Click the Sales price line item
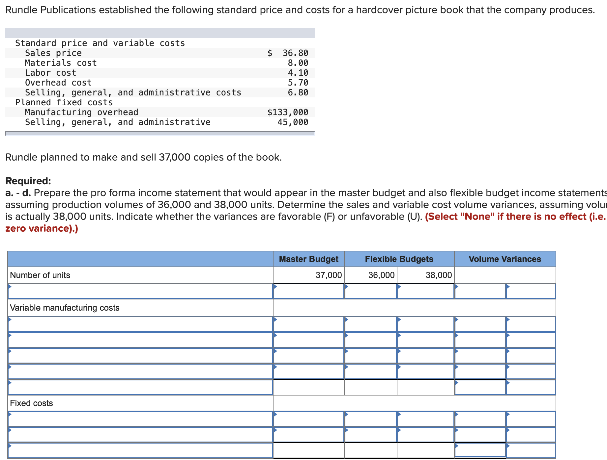607x460 pixels. coord(53,53)
